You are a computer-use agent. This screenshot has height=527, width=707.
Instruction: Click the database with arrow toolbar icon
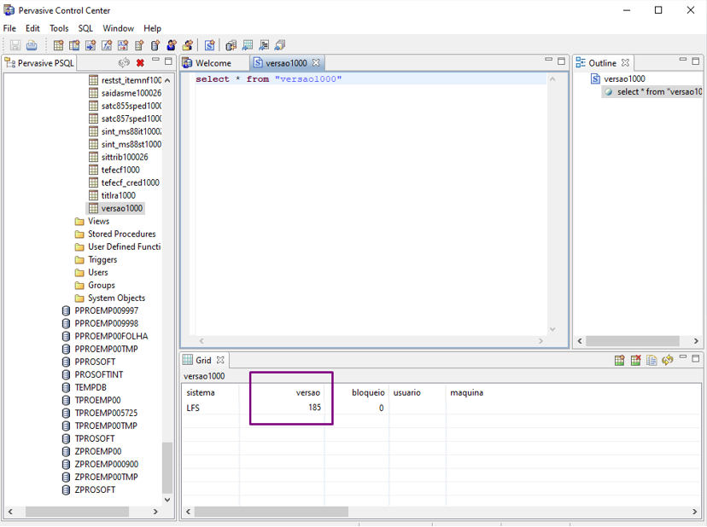231,45
